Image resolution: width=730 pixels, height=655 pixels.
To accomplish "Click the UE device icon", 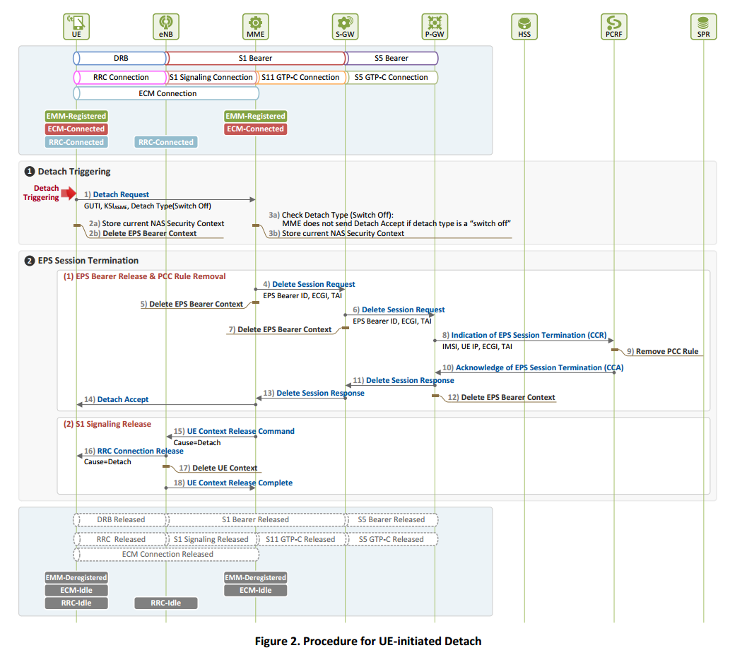I will (x=76, y=27).
